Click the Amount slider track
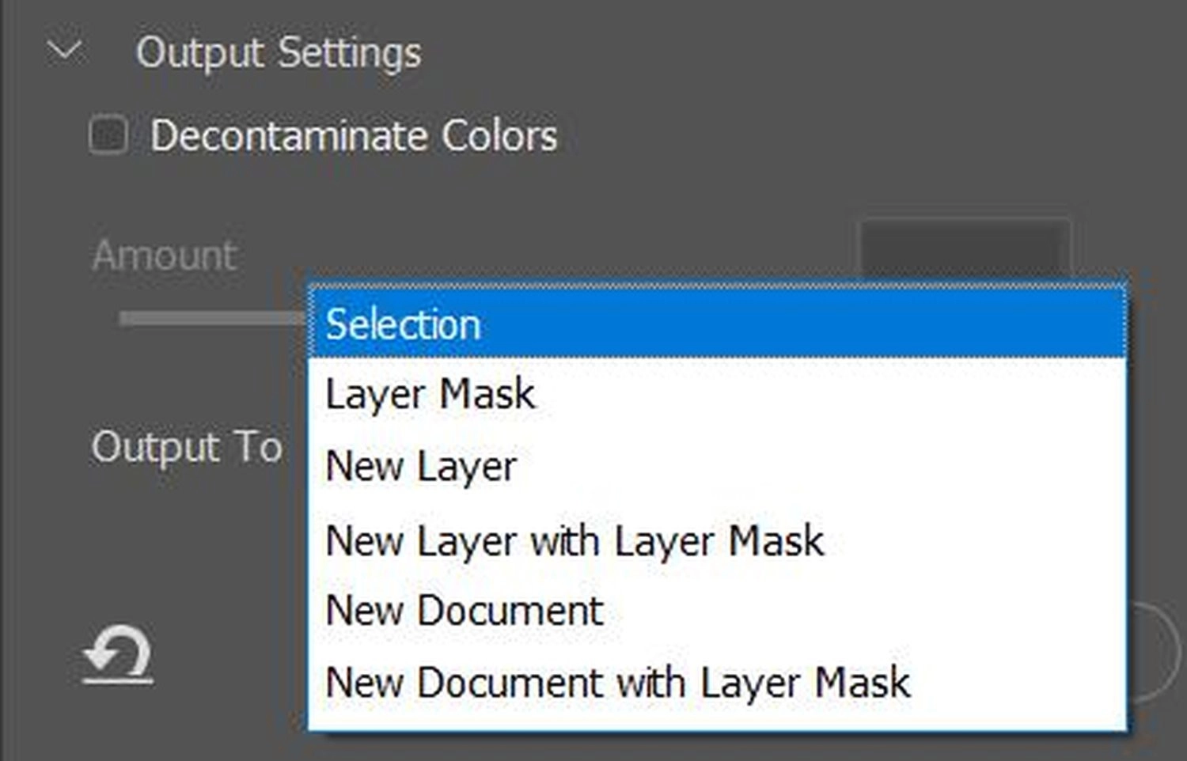This screenshot has height=761, width=1187. 213,318
